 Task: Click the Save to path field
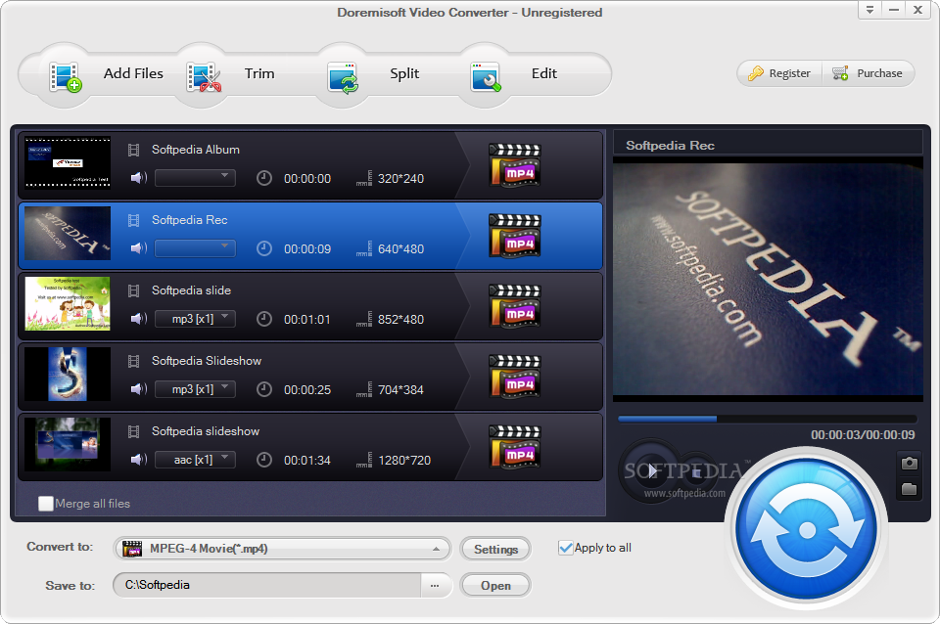[x=267, y=585]
